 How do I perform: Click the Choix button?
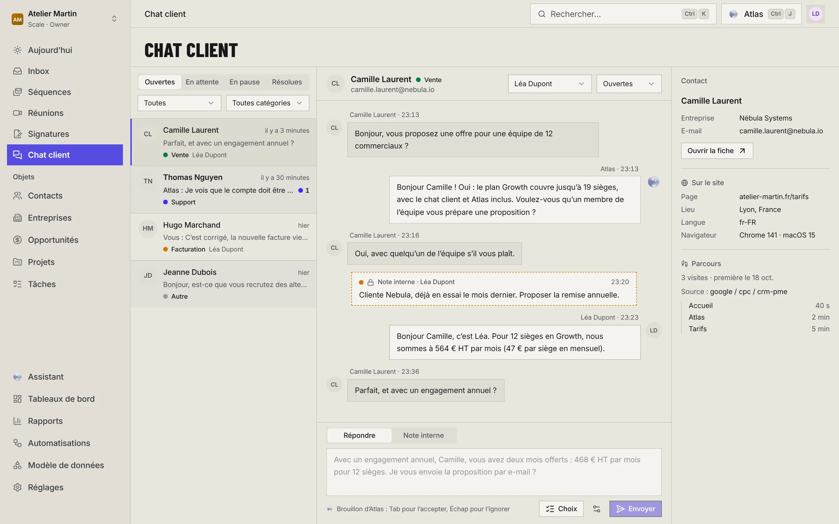(561, 509)
